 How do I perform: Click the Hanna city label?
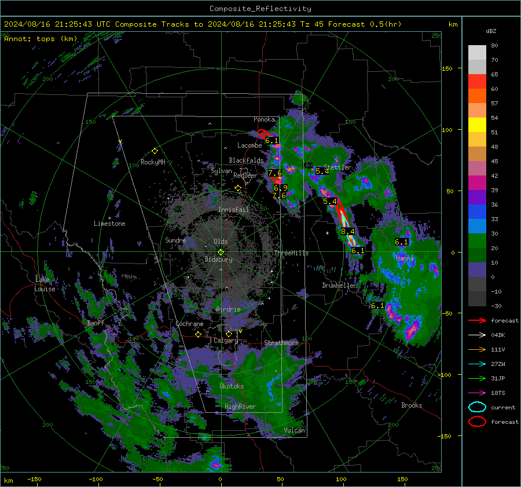405,258
